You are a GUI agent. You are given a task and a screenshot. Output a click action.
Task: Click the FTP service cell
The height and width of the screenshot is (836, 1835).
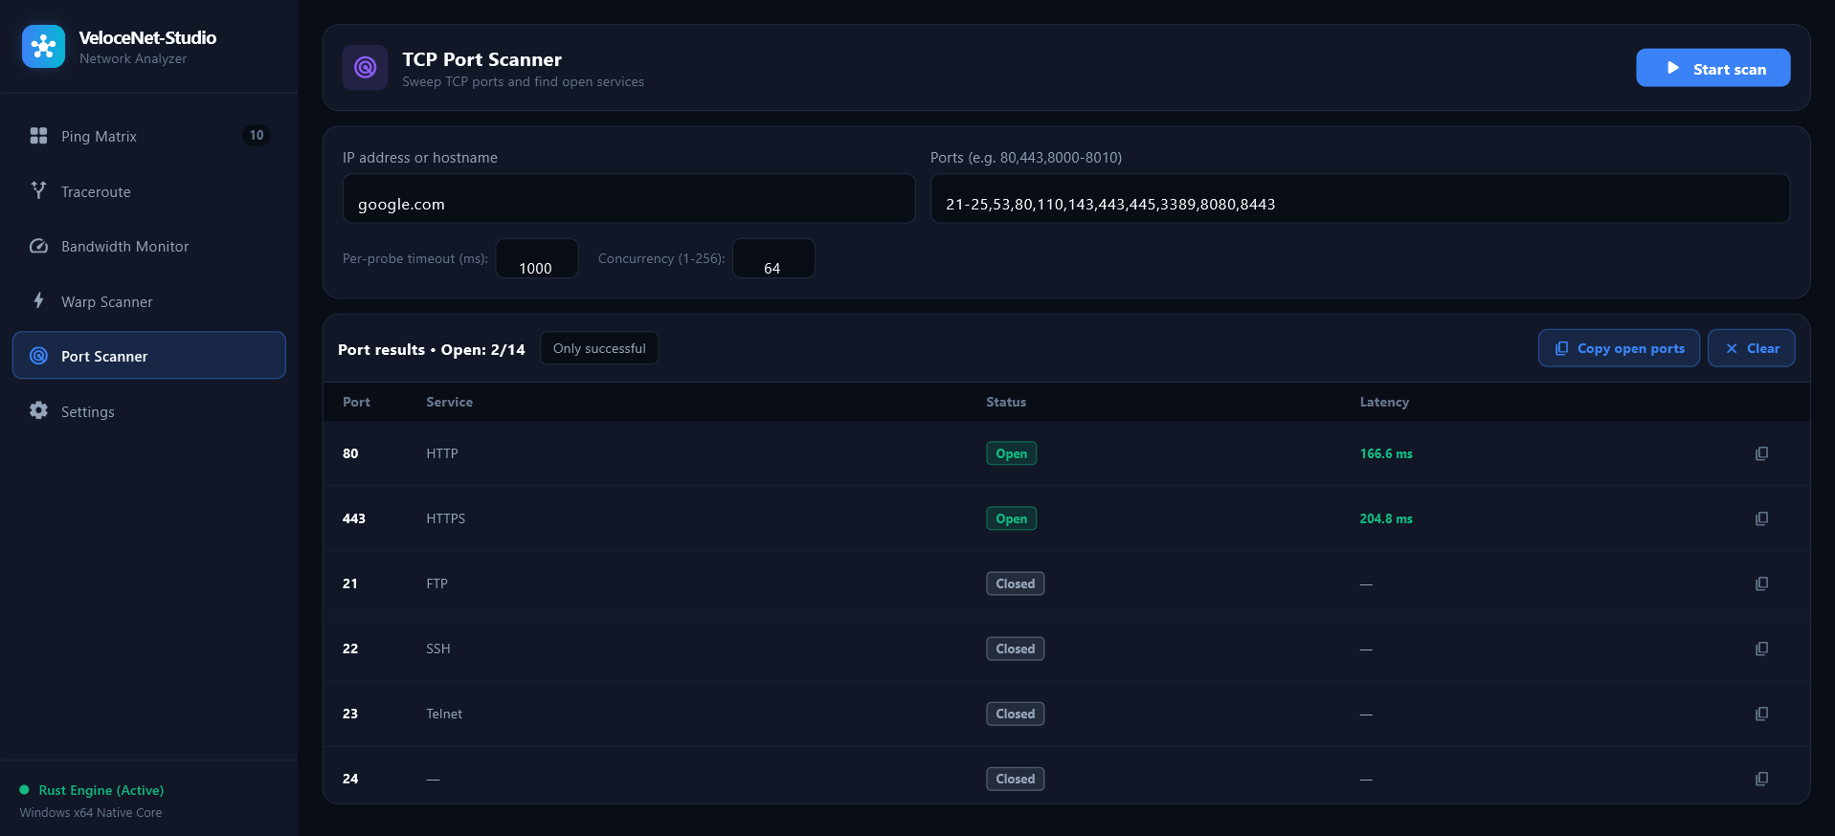[436, 583]
